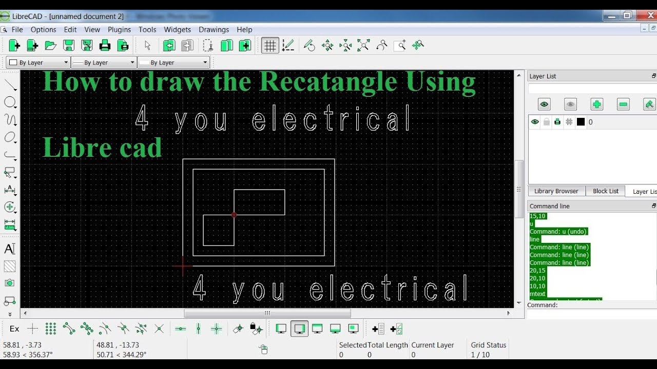Open the Drawings menu
This screenshot has width=657, height=369.
[214, 30]
